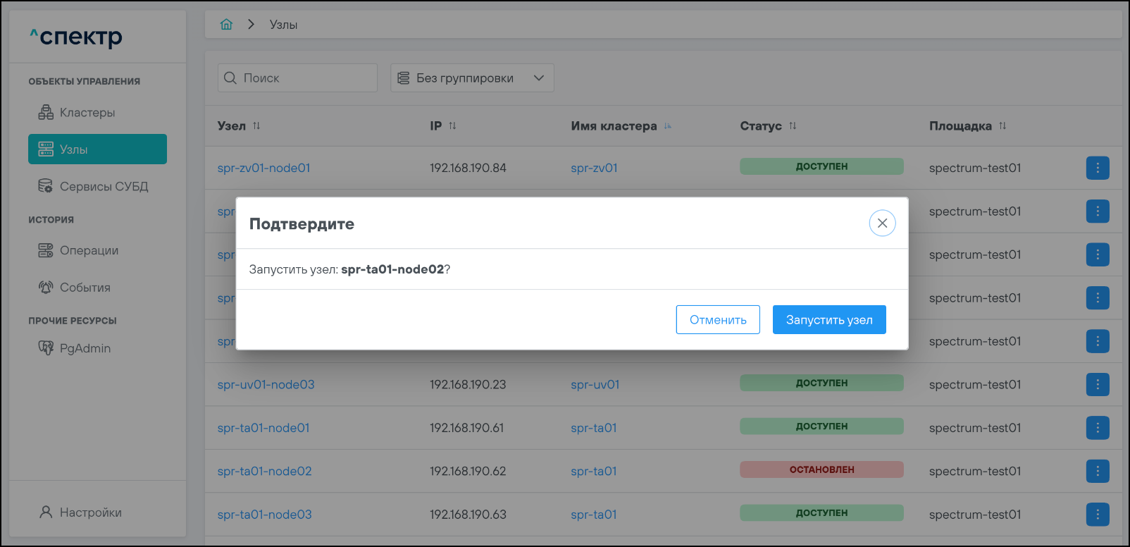Launch PgAdmin from sidebar
The height and width of the screenshot is (547, 1130).
[85, 348]
